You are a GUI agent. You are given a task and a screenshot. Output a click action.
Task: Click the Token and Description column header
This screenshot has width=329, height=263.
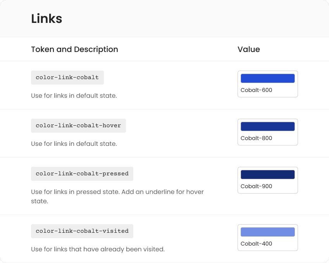pyautogui.click(x=74, y=49)
